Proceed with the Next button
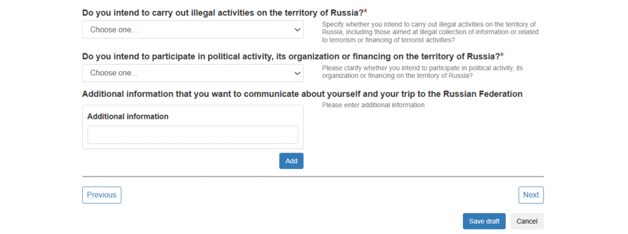 coord(531,195)
